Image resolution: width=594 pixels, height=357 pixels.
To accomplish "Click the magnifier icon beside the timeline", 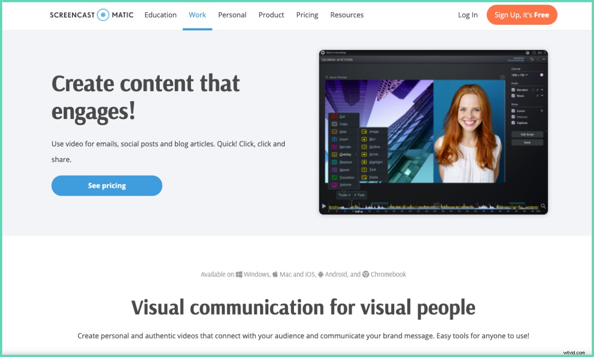I will tap(542, 205).
